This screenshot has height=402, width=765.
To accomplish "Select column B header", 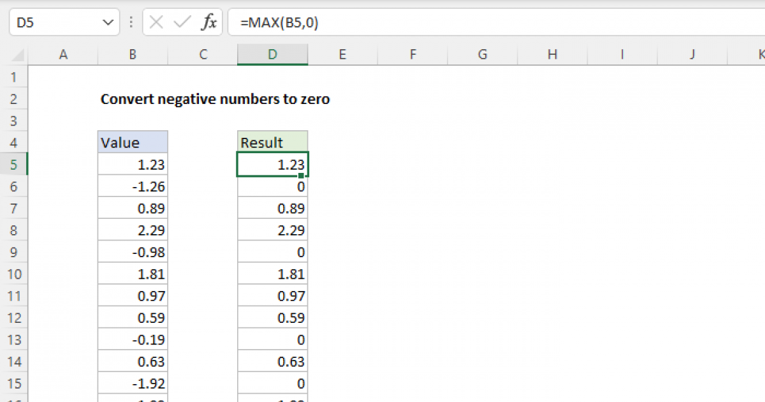I will pos(133,55).
